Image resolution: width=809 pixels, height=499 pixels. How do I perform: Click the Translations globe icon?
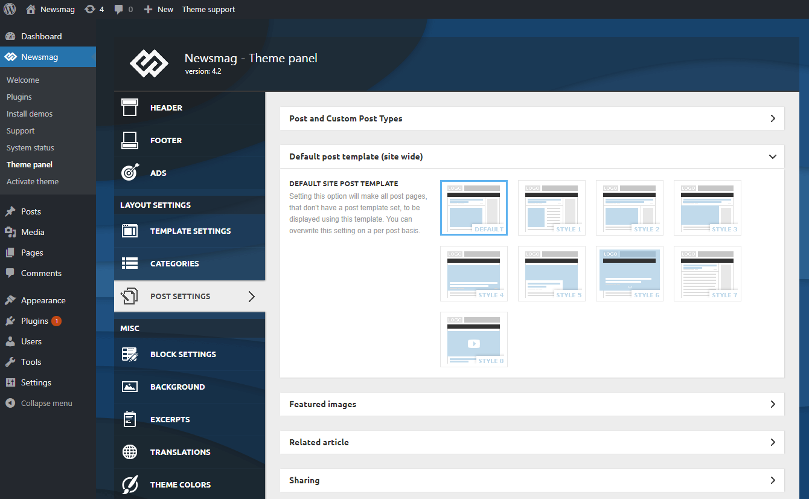tap(130, 452)
